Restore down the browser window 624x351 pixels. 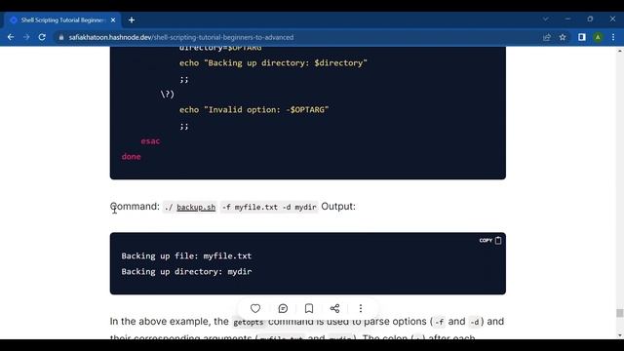tap(590, 19)
